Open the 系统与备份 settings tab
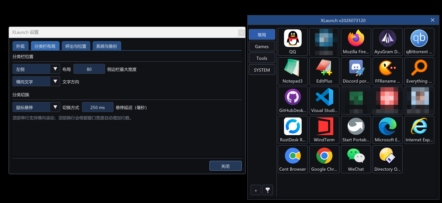The height and width of the screenshot is (203, 442). point(107,46)
